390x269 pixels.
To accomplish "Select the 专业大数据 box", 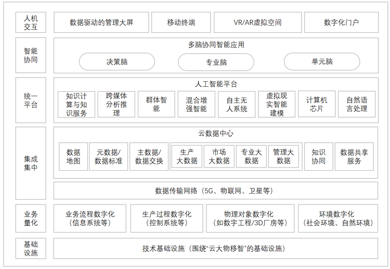I will point(252,157).
